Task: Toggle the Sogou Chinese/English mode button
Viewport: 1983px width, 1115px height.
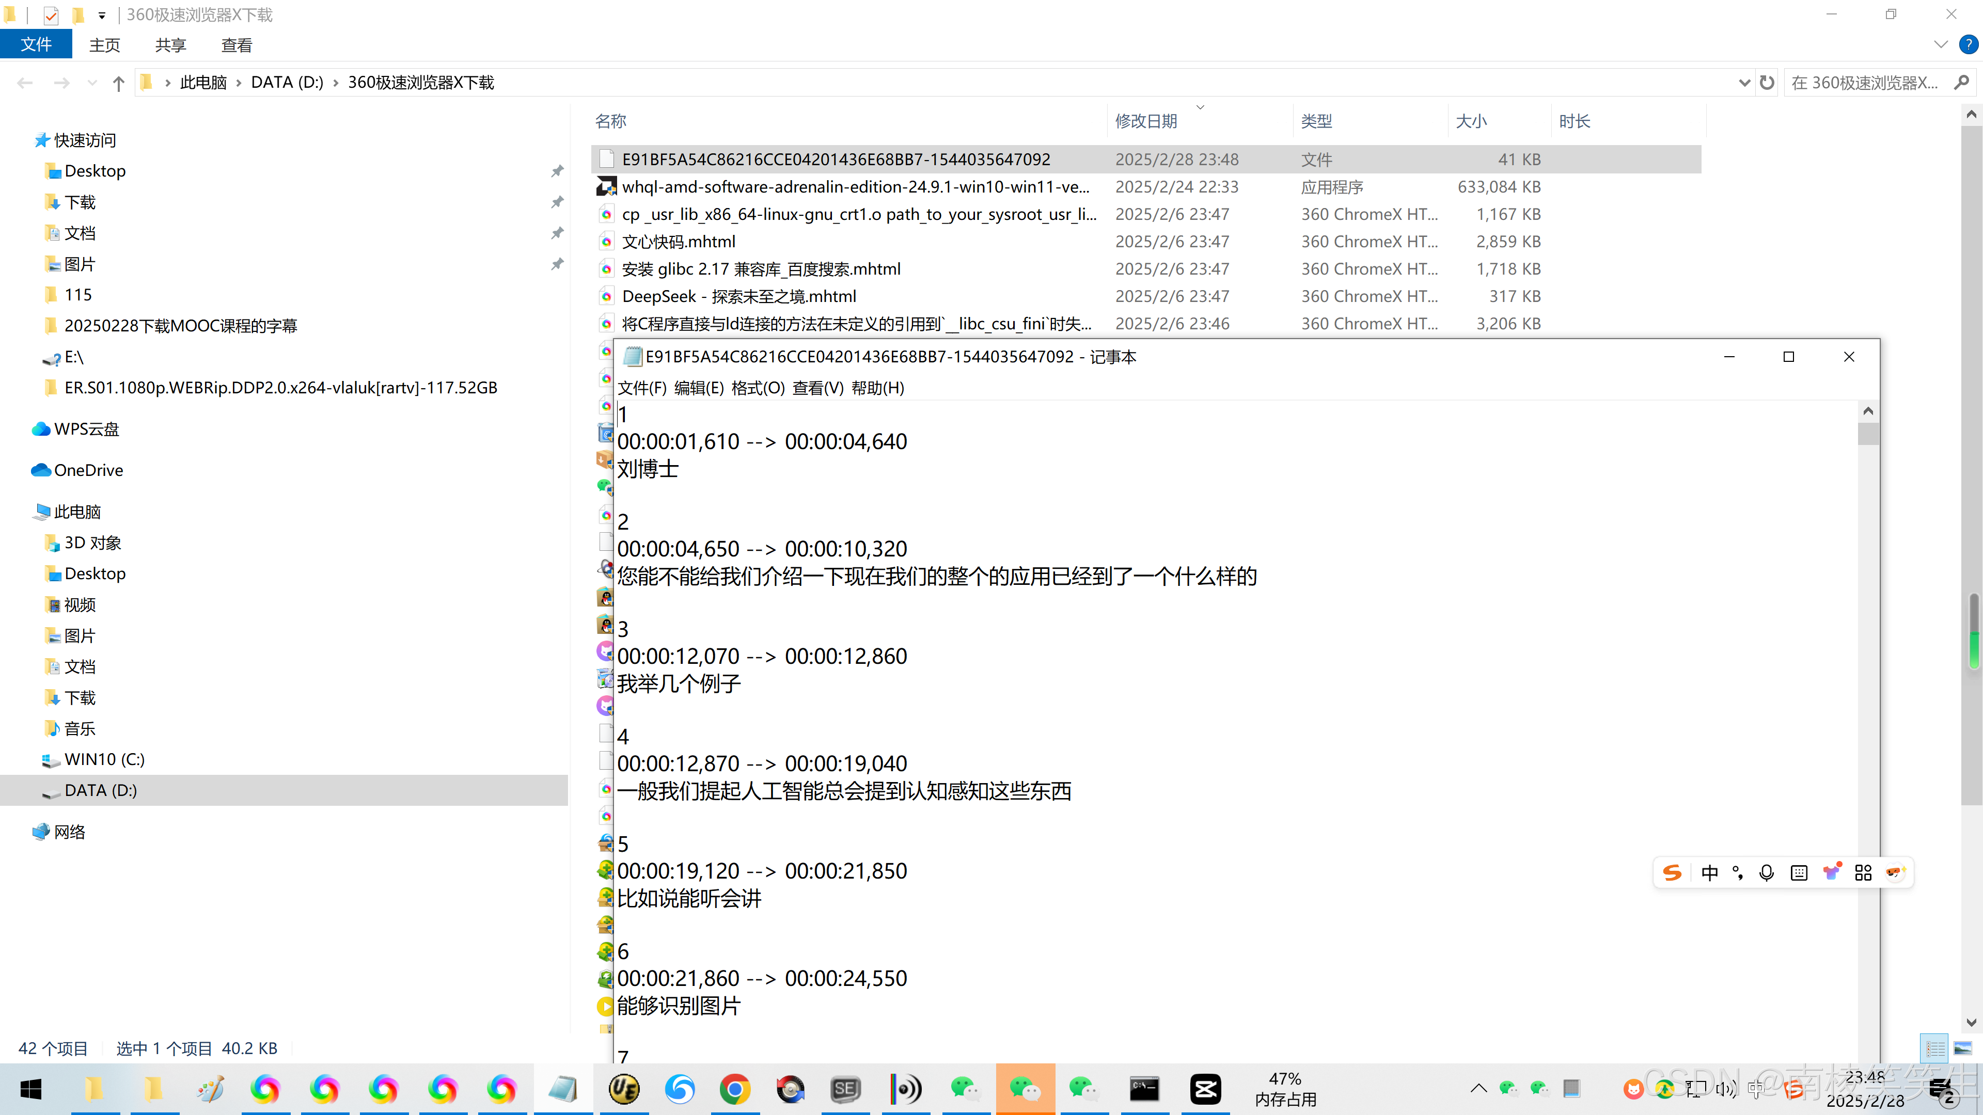Action: pyautogui.click(x=1709, y=872)
